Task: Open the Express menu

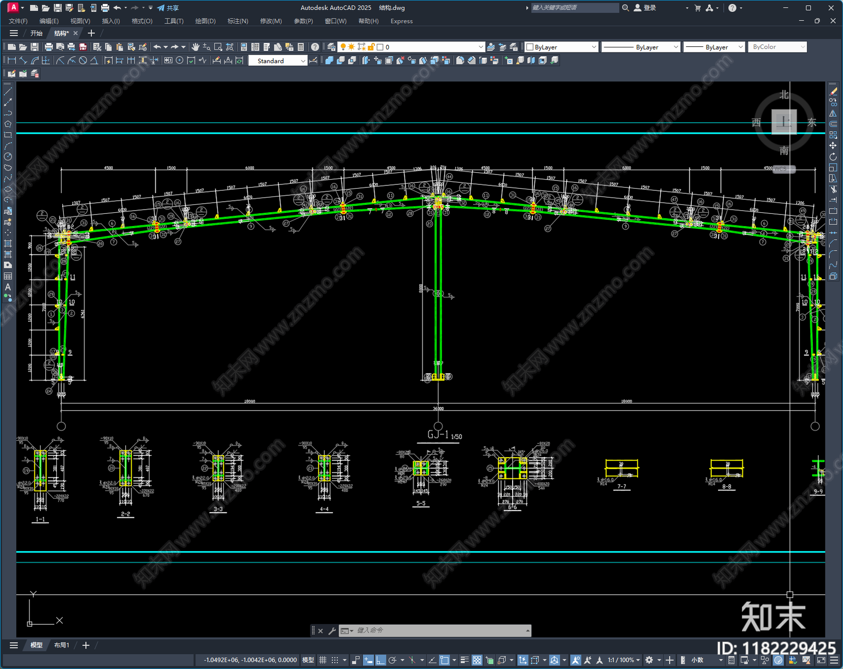Action: click(401, 21)
